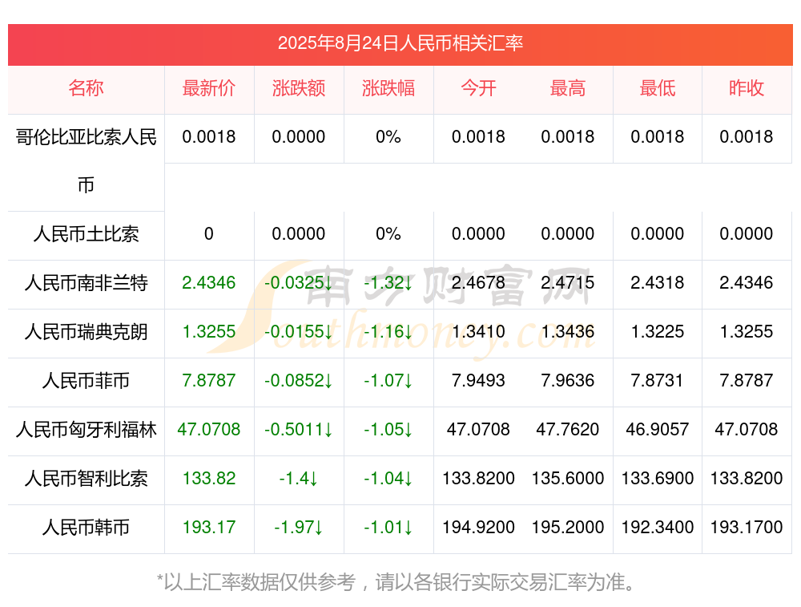
Task: Click change amount -1.97↓
Action: coord(299,528)
